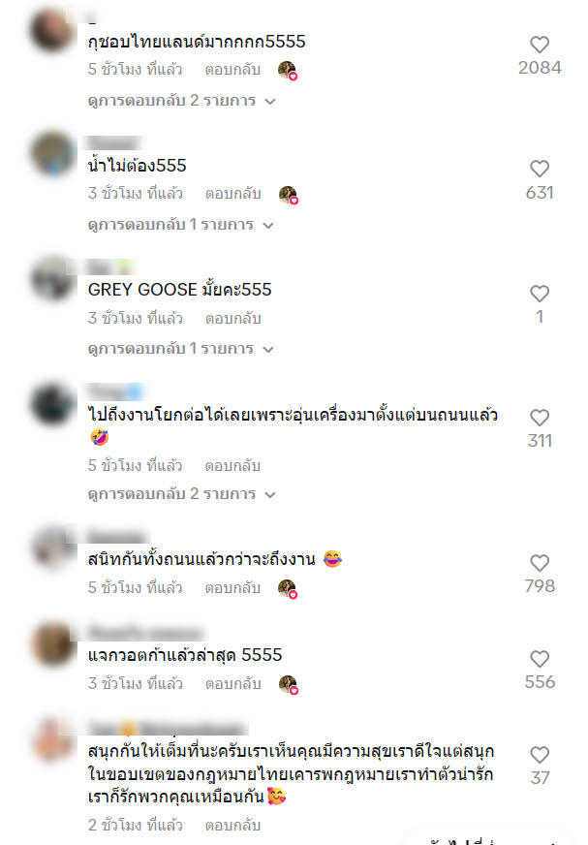Screen dimensions: 588x845
Task: Click creator-liked badge on the น้ำไม่ต้อง555 comment
Action: click(289, 195)
